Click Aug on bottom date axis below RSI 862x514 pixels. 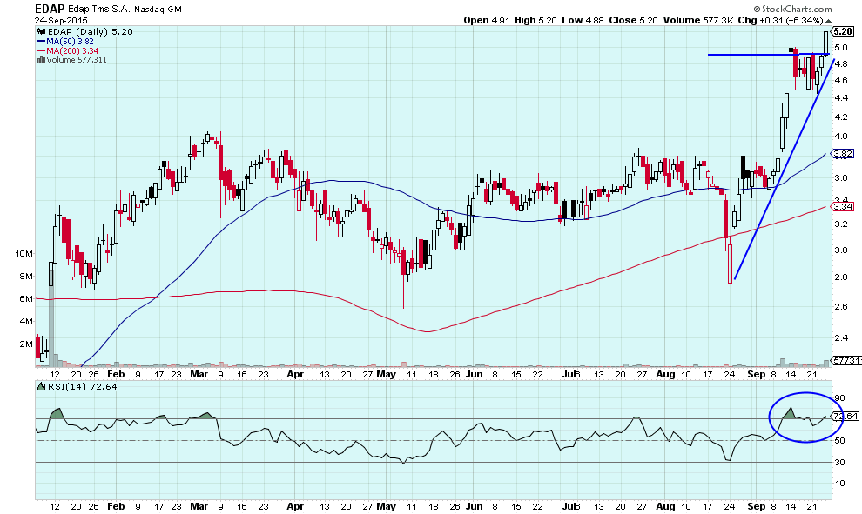(666, 506)
